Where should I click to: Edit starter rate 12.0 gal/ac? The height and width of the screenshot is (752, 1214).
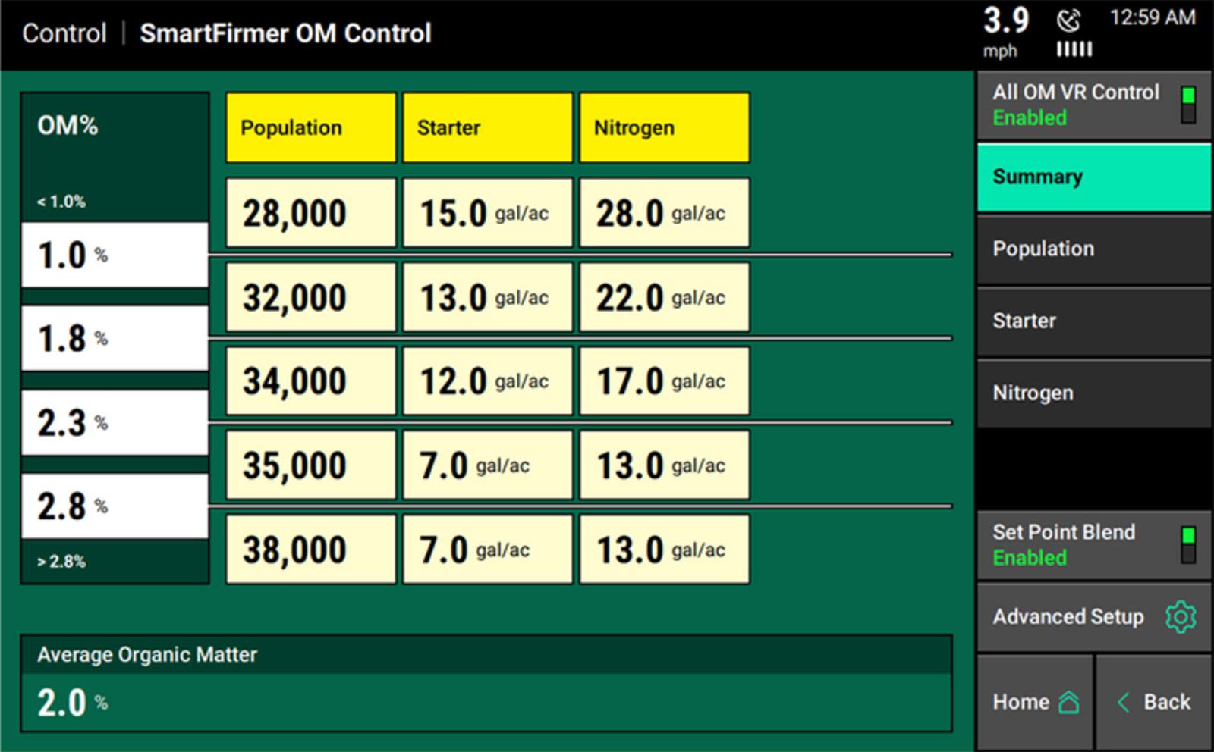(487, 381)
